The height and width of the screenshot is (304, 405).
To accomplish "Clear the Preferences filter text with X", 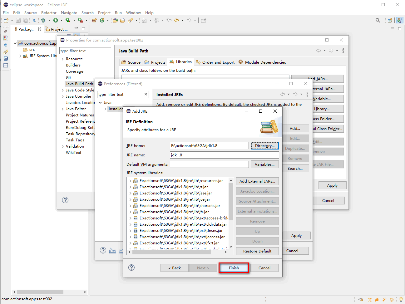I will click(x=146, y=94).
